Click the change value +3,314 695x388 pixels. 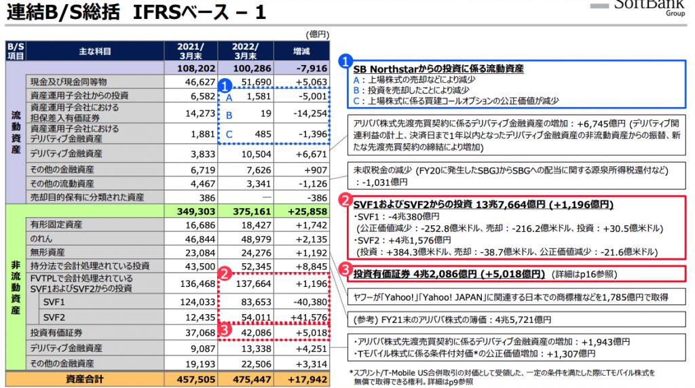coord(311,364)
